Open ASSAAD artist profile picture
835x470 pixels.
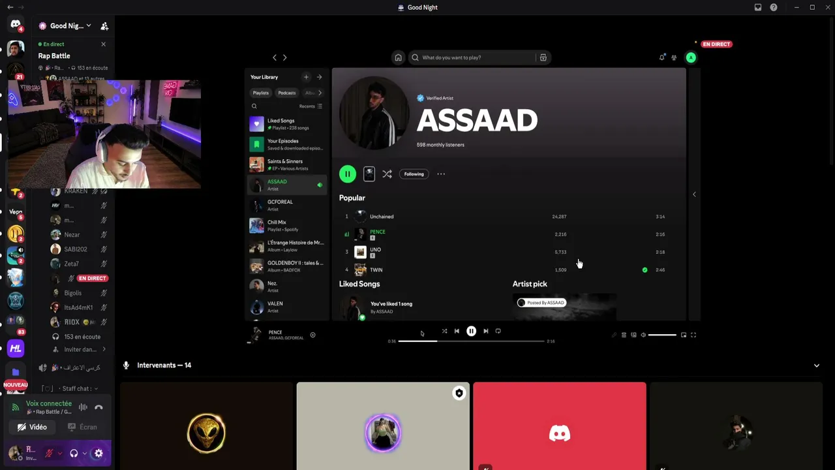pos(374,113)
